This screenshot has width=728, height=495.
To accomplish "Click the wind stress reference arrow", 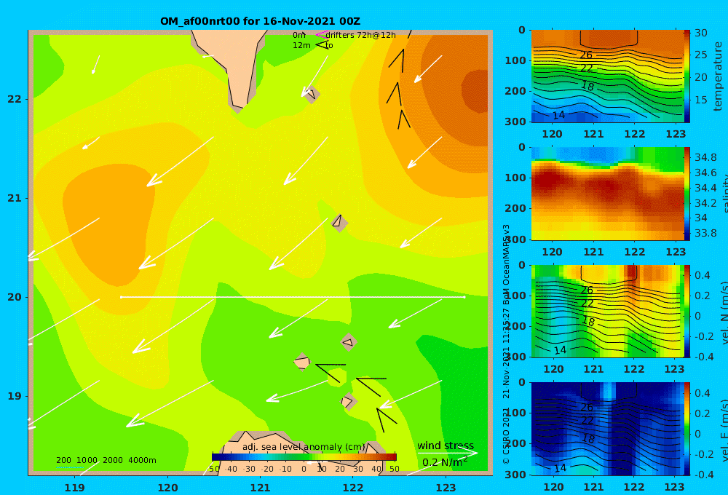I will coord(448,453).
